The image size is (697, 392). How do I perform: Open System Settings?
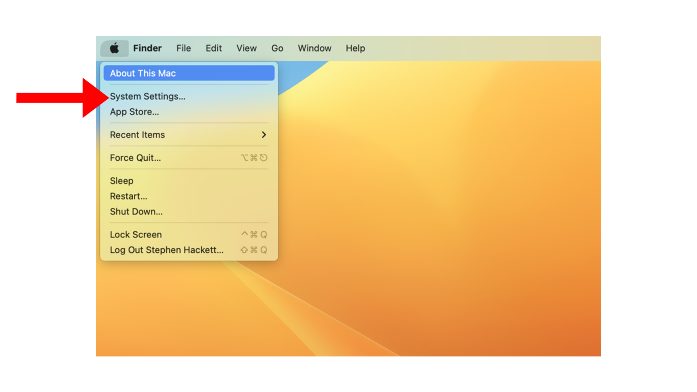(148, 96)
